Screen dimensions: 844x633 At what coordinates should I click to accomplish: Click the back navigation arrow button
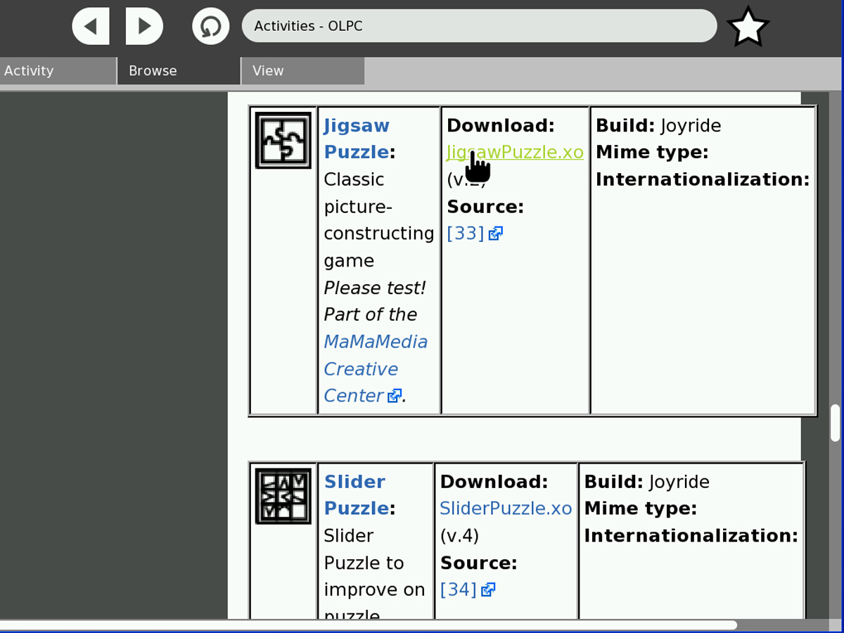(91, 27)
